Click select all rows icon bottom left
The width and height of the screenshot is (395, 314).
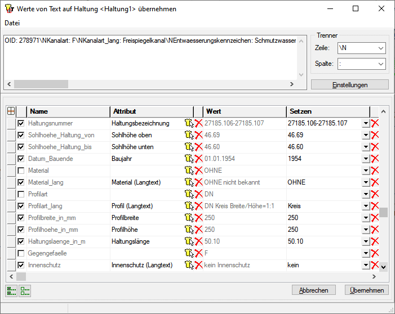pyautogui.click(x=11, y=290)
